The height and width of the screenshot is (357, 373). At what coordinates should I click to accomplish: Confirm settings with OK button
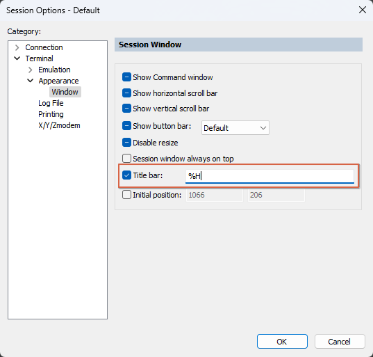point(282,342)
